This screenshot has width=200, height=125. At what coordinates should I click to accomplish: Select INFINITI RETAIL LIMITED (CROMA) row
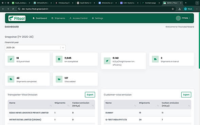pyautogui.click(x=51, y=120)
